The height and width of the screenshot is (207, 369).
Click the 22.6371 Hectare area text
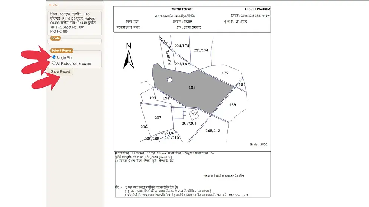tap(157, 153)
